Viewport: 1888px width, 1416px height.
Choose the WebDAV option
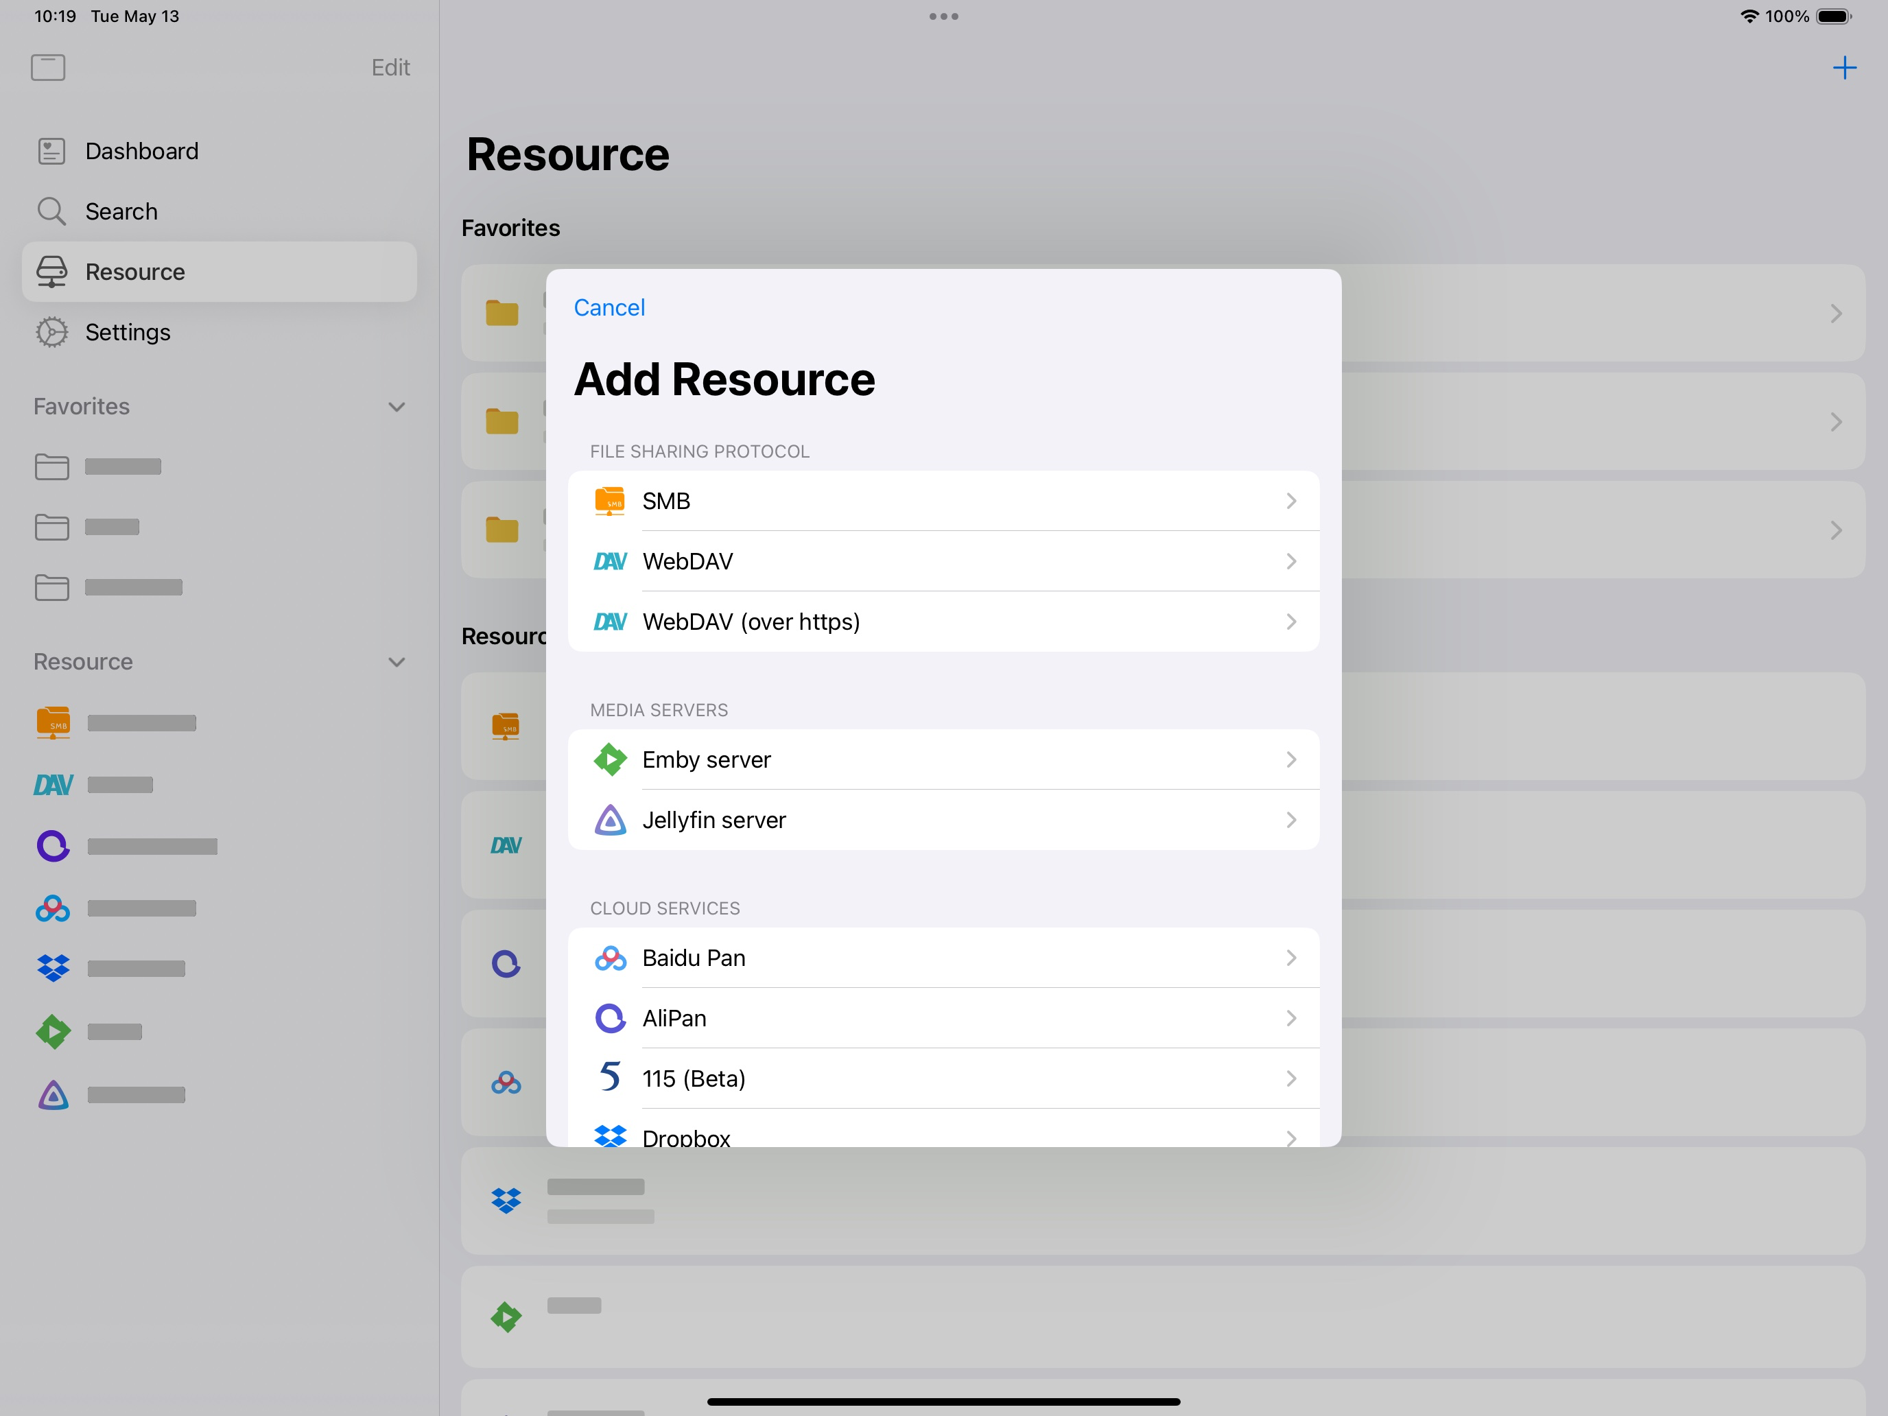pyautogui.click(x=943, y=562)
